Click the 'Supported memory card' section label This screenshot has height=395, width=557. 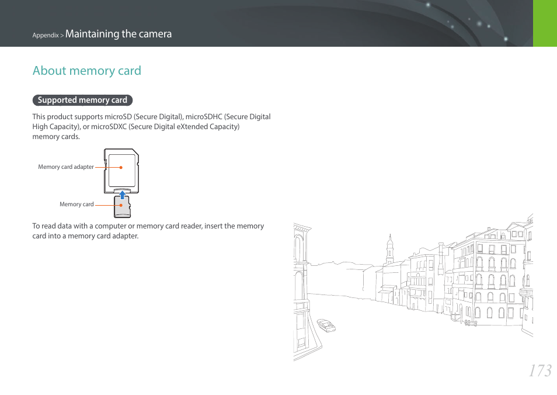82,101
